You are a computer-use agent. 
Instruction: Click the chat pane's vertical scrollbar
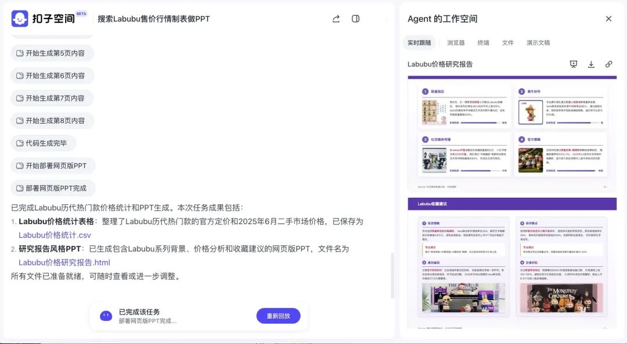392,276
